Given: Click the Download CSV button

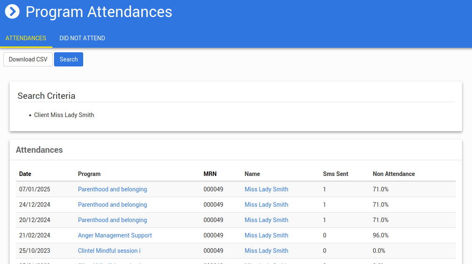Looking at the screenshot, I should [28, 59].
